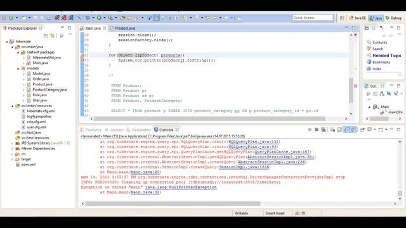Click the editor vertical scrollbar thumb
406x228 pixels.
(351, 91)
